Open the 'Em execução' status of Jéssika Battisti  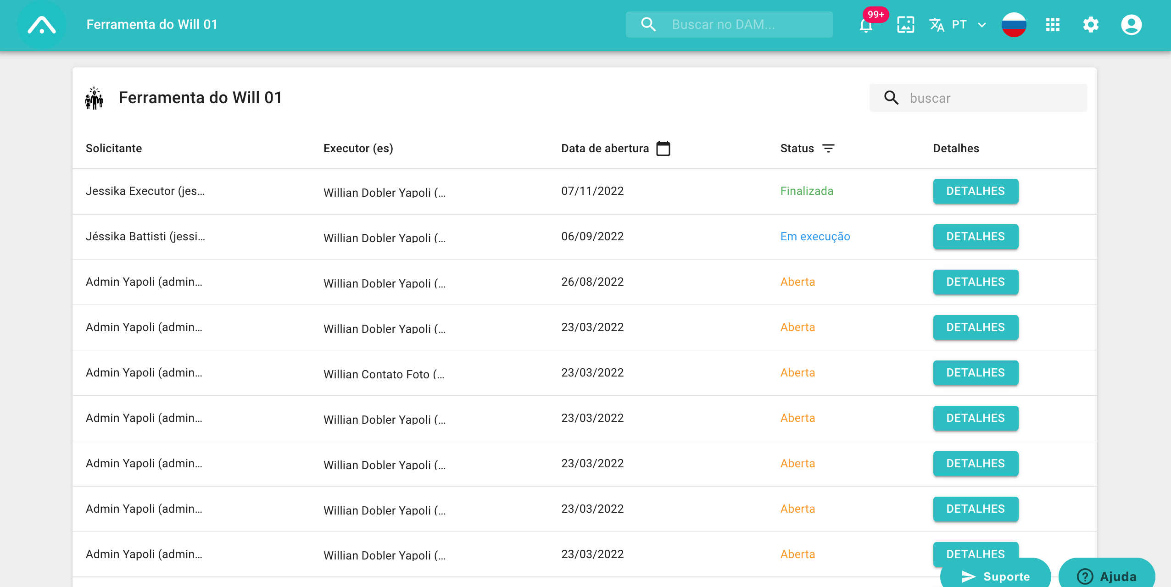coord(815,236)
